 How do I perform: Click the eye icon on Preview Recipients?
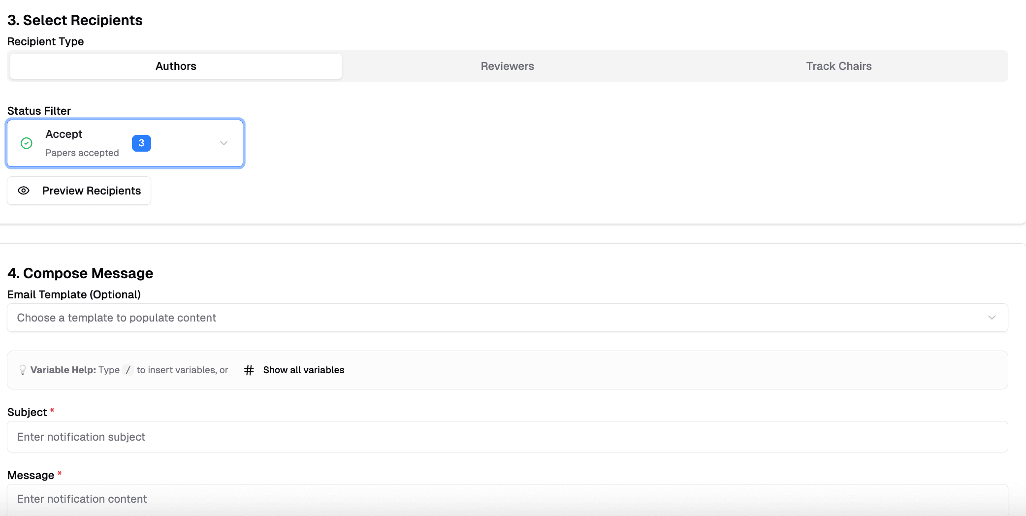pyautogui.click(x=24, y=191)
